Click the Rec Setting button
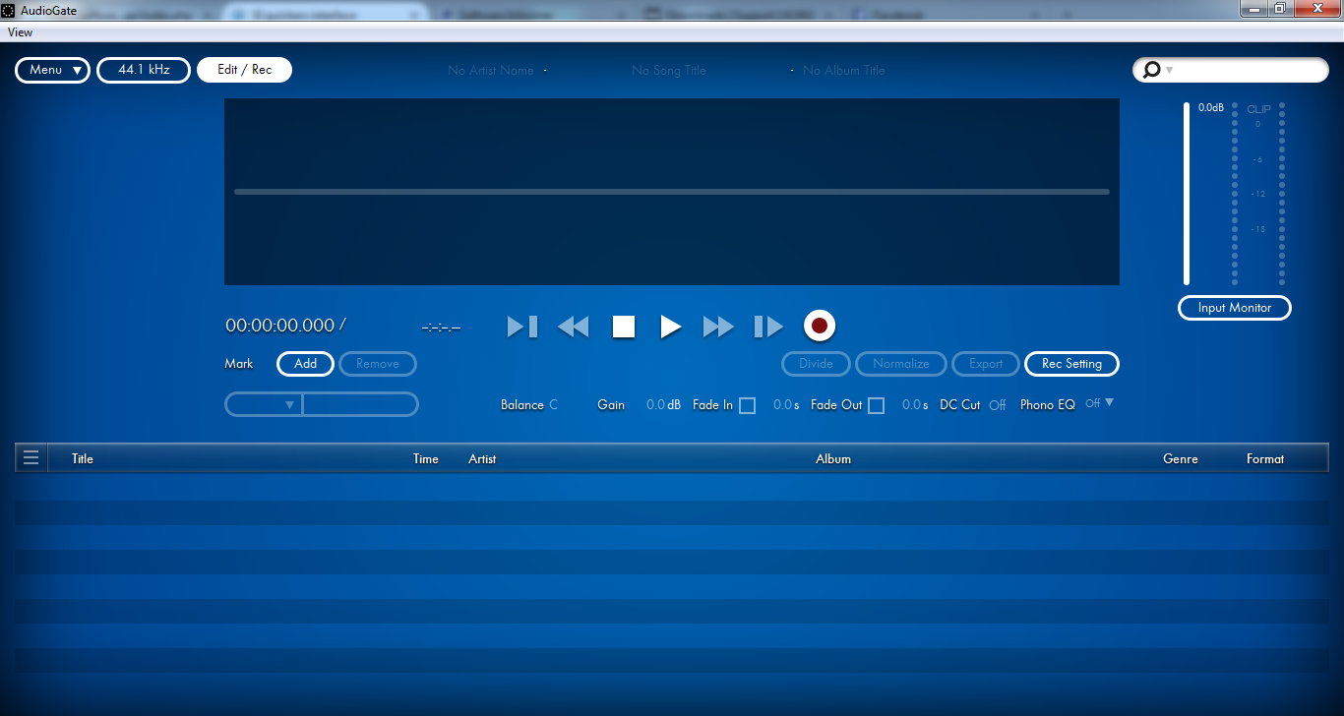 tap(1071, 364)
